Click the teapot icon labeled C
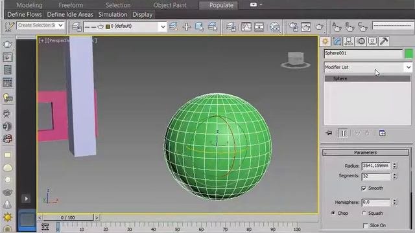 click(362, 27)
